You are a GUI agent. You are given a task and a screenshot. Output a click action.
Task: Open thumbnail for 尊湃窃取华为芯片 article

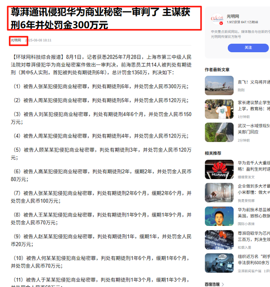tap(219, 240)
